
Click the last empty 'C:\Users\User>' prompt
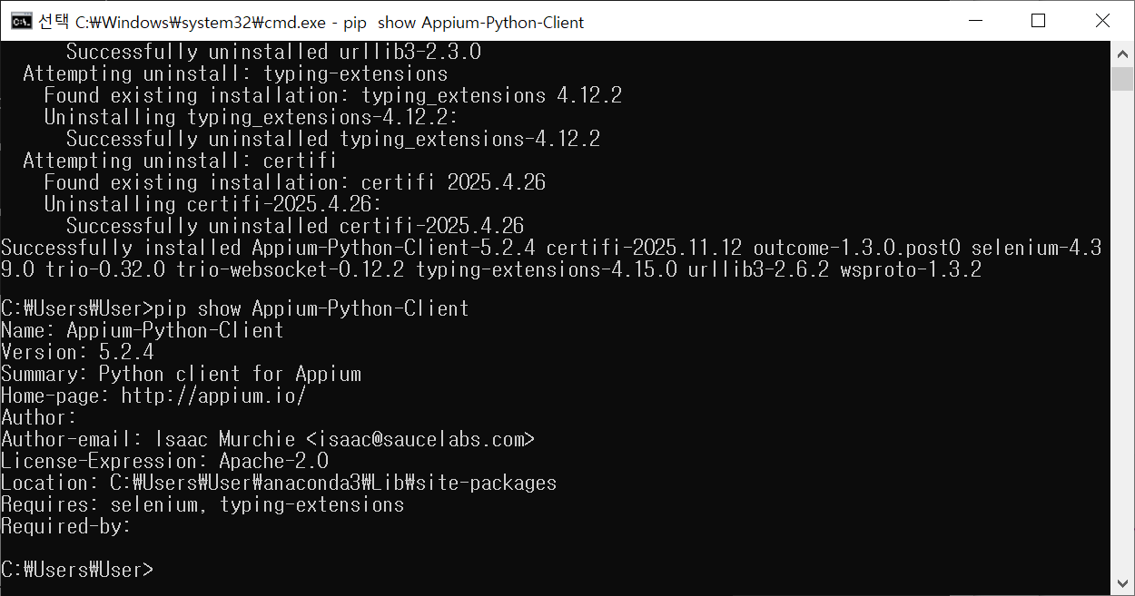tap(77, 570)
